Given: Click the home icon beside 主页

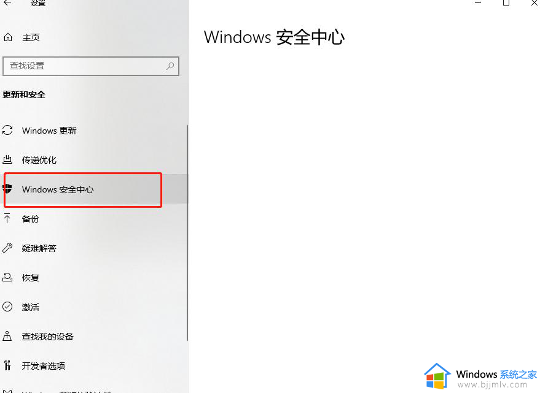Looking at the screenshot, I should (8, 37).
